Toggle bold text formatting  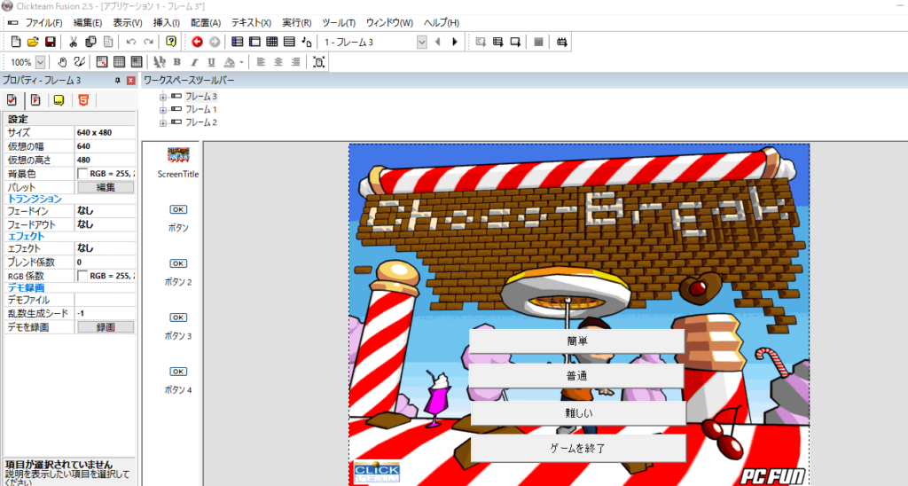(x=176, y=62)
